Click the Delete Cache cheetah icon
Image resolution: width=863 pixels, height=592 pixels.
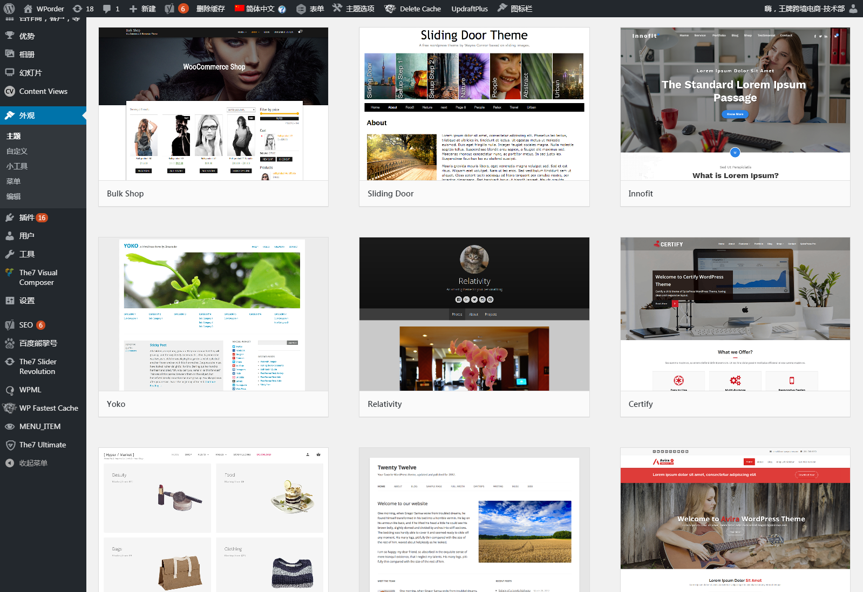click(x=390, y=9)
